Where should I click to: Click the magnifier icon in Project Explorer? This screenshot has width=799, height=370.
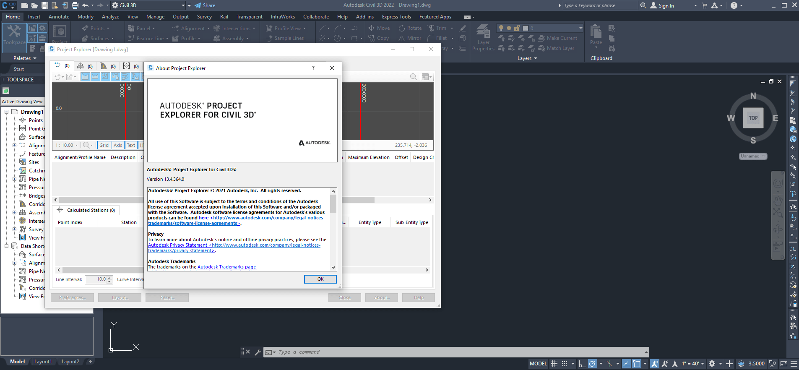tap(413, 77)
